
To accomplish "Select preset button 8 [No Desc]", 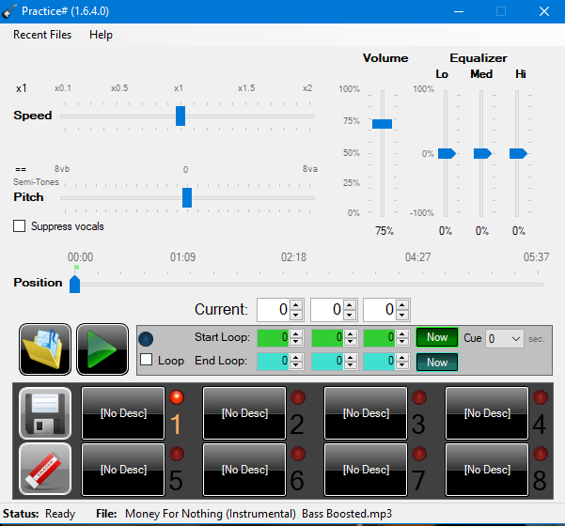I will pyautogui.click(x=487, y=470).
